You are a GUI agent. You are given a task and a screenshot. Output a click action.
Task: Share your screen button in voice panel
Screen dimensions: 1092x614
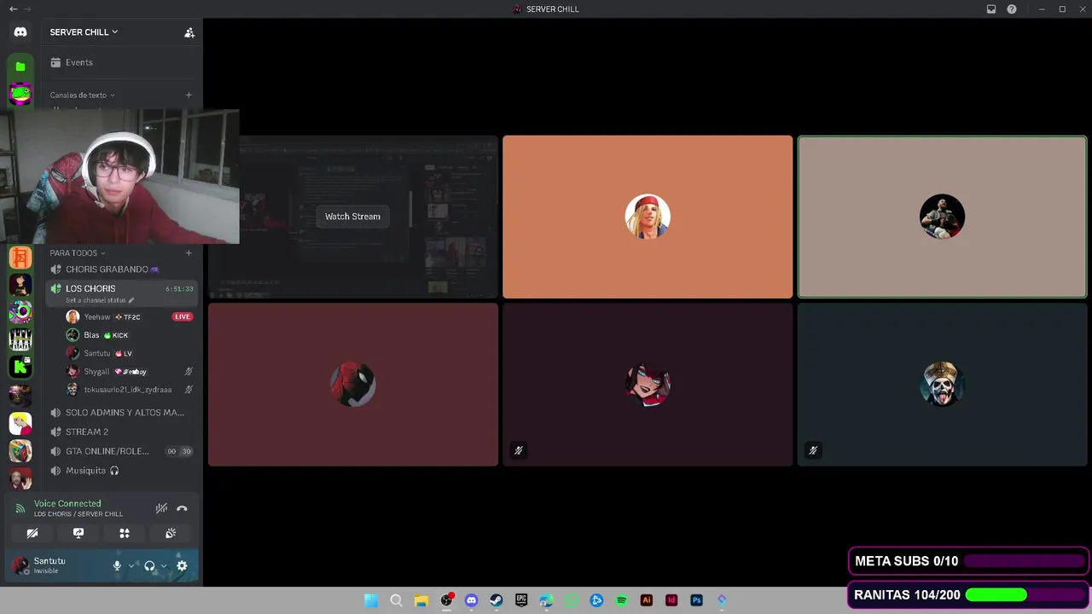pos(78,533)
